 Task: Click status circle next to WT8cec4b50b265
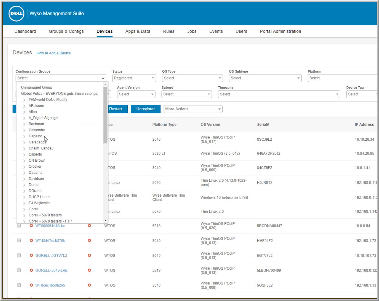[x=31, y=285]
